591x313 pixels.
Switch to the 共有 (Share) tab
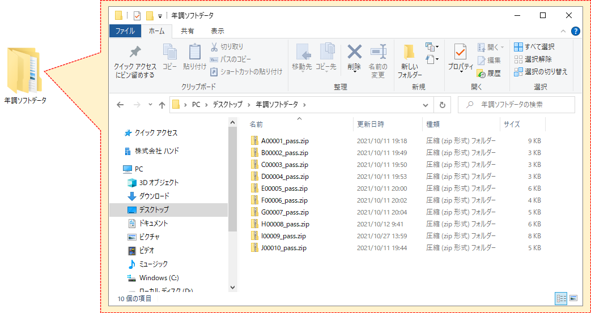pyautogui.click(x=188, y=31)
